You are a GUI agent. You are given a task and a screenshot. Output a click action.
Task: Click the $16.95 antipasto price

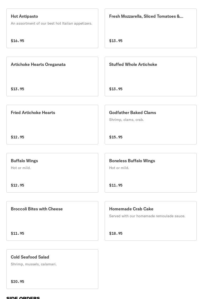pyautogui.click(x=17, y=41)
